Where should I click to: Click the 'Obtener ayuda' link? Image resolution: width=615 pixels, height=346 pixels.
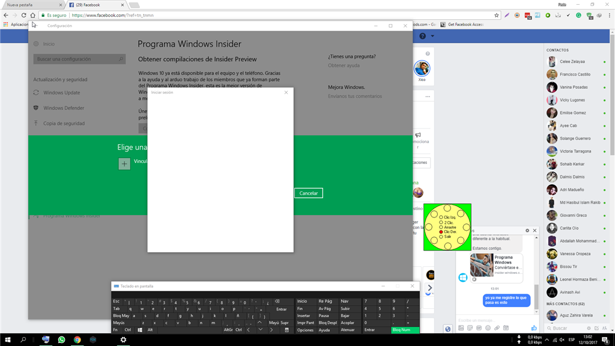point(344,65)
